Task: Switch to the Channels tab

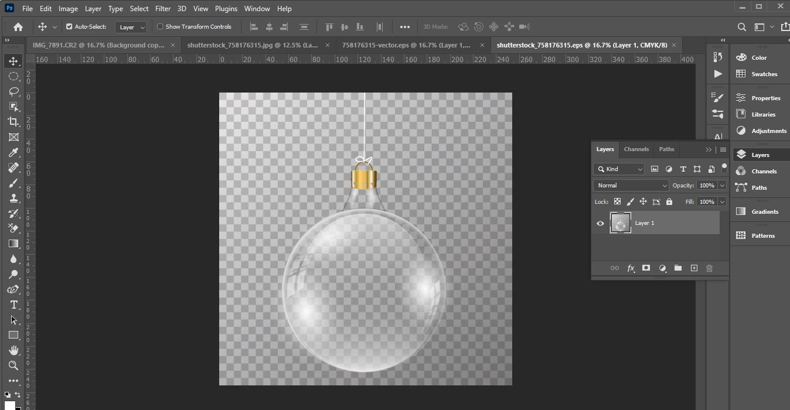Action: (636, 149)
